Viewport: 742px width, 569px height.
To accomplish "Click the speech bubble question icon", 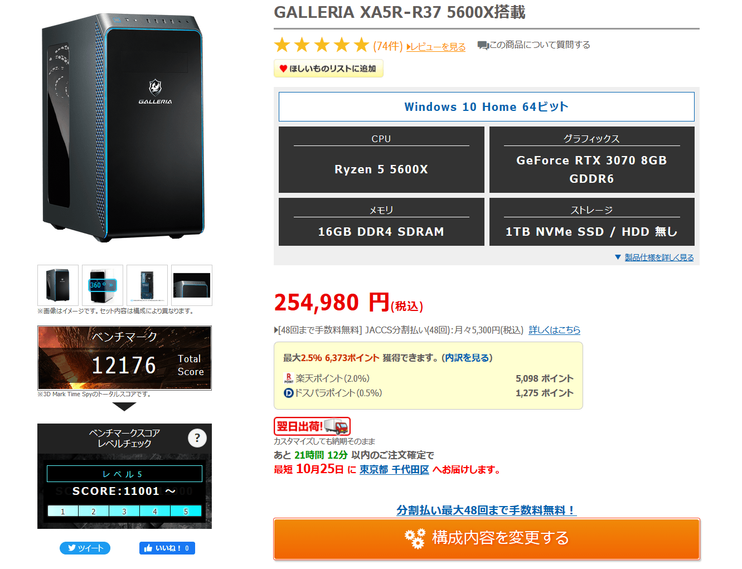I will (x=483, y=45).
